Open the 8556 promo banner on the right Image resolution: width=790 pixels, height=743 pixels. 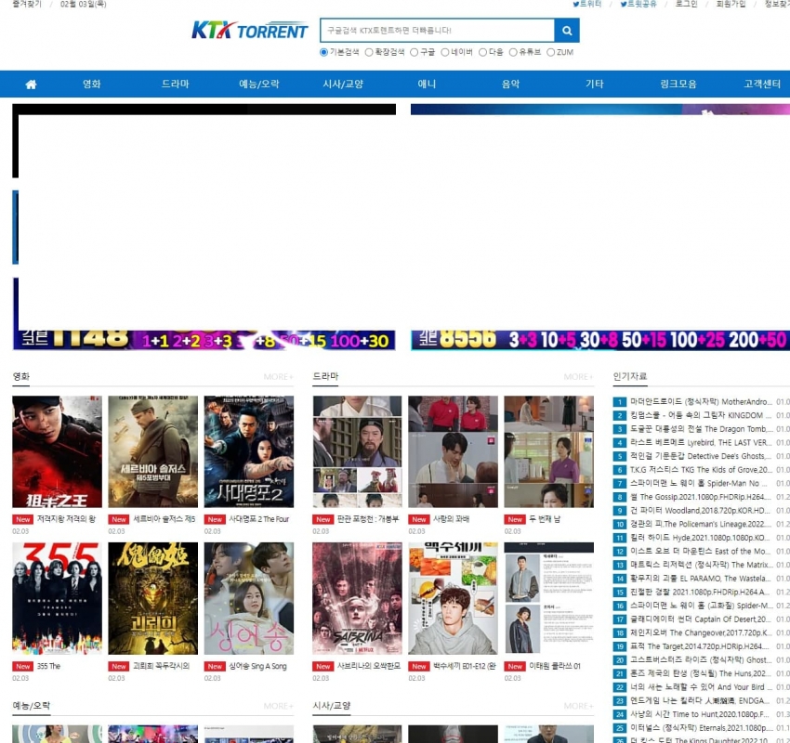(x=600, y=340)
